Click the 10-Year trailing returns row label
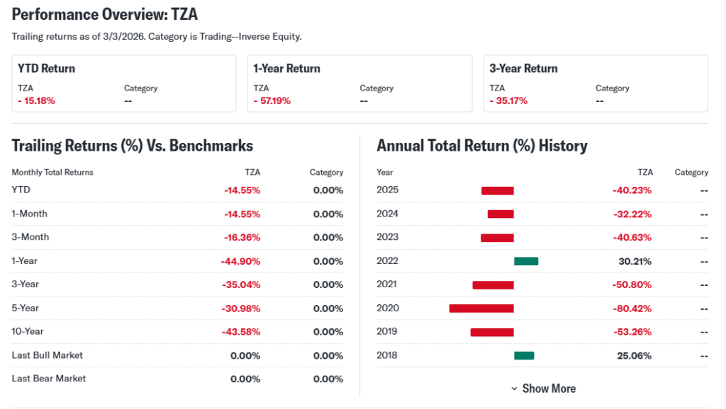Image resolution: width=726 pixels, height=409 pixels. click(x=26, y=331)
